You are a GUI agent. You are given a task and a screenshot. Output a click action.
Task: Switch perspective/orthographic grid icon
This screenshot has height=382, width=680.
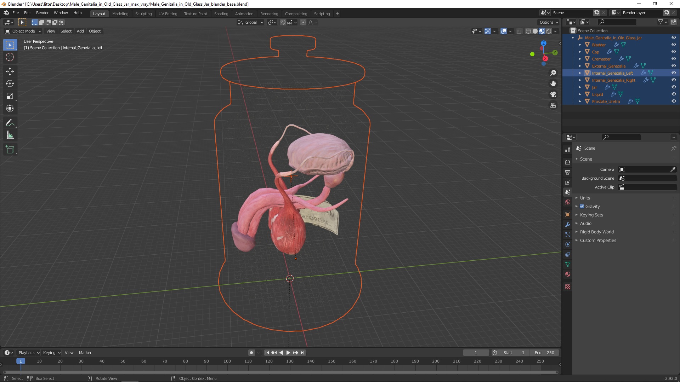click(x=553, y=105)
